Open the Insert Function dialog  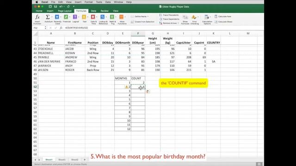[37, 19]
